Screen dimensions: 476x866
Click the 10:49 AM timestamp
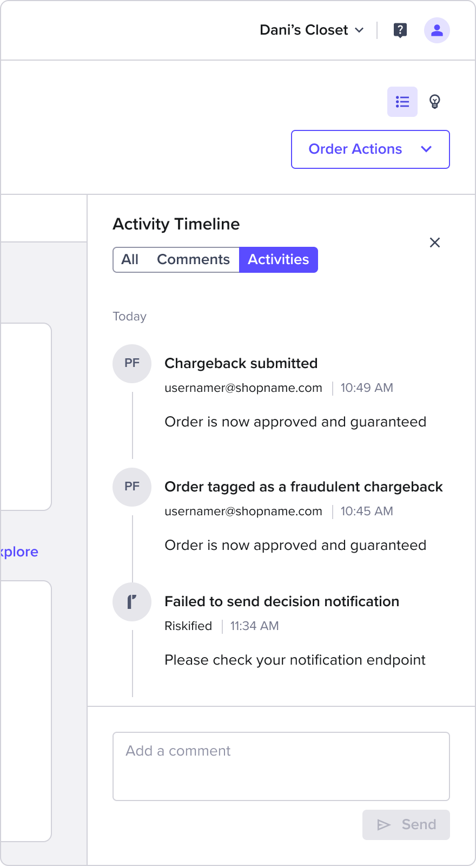367,388
